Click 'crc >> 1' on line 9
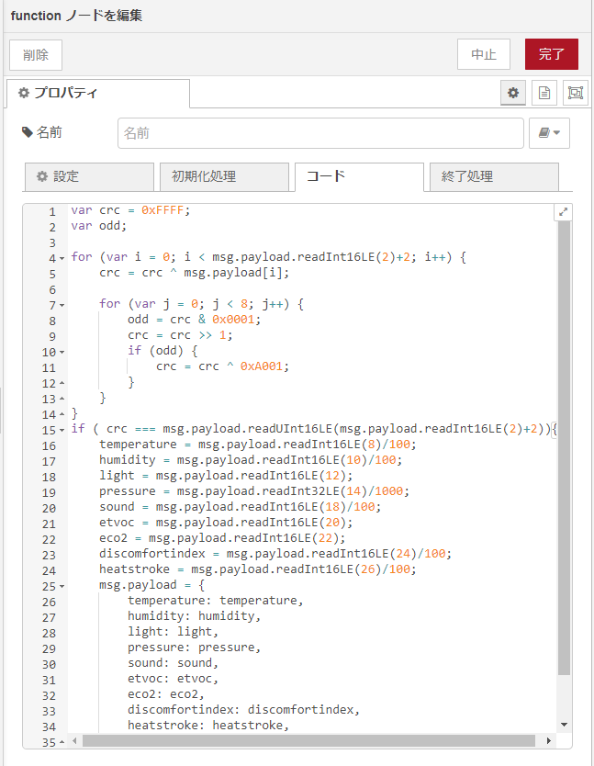Viewport: 594px width, 766px height. click(197, 335)
